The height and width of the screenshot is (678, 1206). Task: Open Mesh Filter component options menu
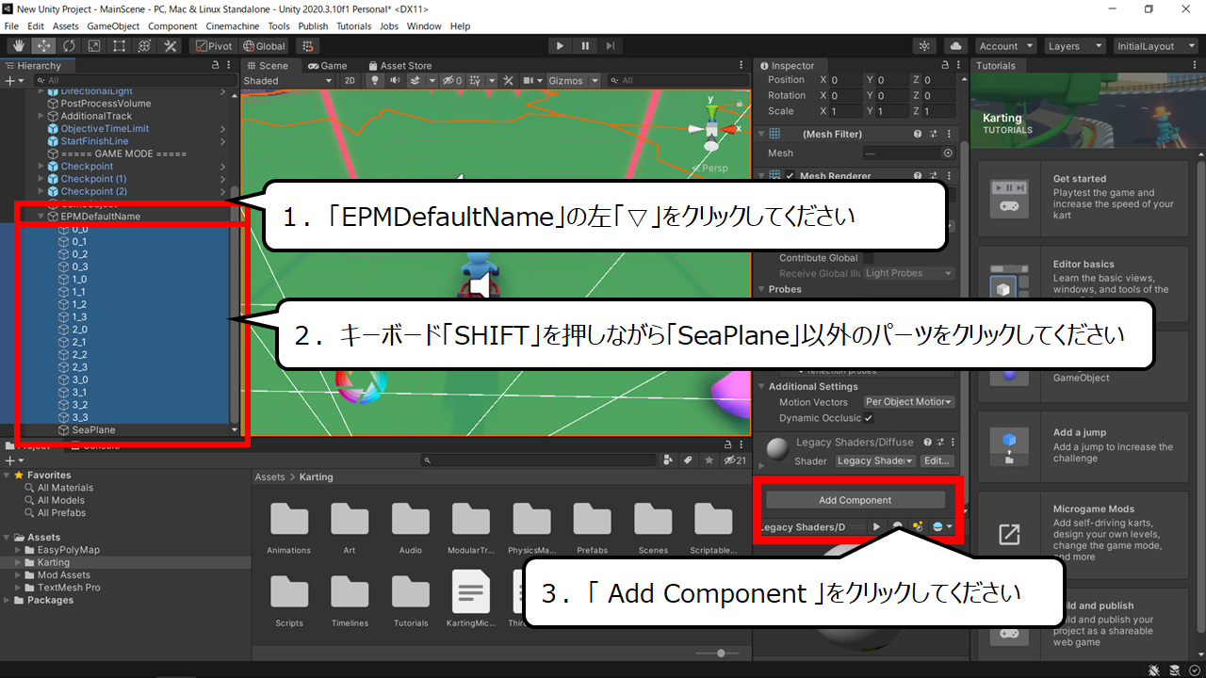pos(948,135)
